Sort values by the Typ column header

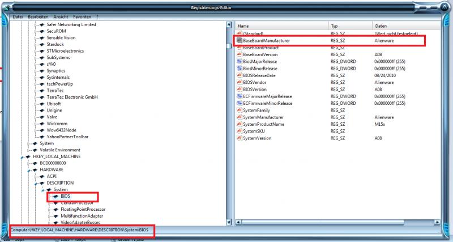351,26
